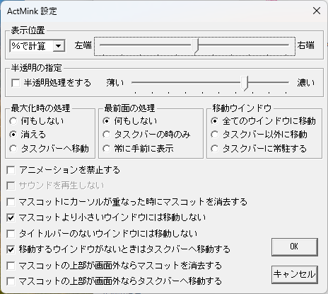Close the ActMink 設定 dialog

point(317,11)
